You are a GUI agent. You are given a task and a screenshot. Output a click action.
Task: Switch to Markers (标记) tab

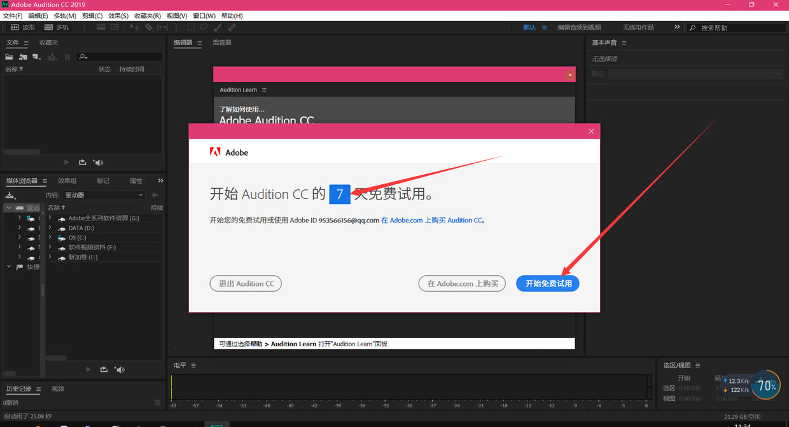[103, 180]
